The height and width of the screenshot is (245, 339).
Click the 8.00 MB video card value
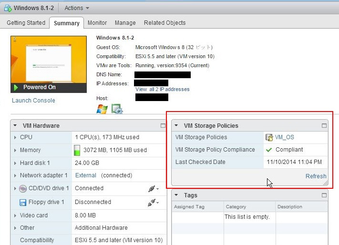tap(85, 215)
